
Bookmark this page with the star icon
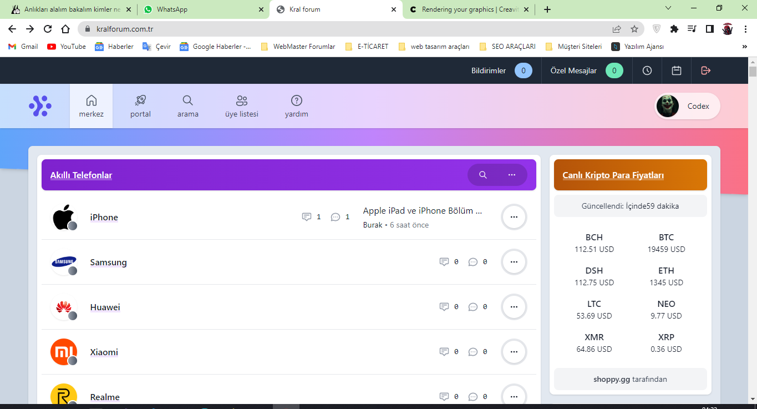[x=634, y=29]
